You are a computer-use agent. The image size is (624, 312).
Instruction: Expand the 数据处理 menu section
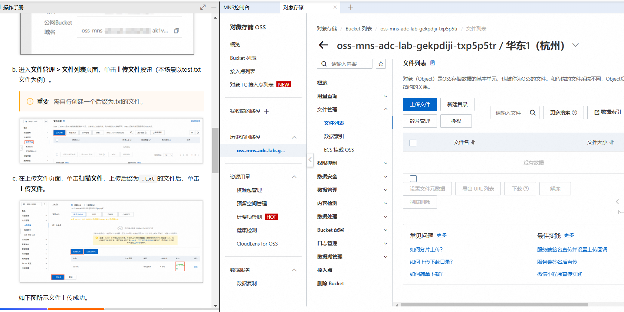[385, 217]
